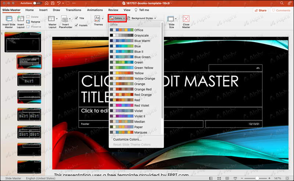Open the Comments pane

281,10
